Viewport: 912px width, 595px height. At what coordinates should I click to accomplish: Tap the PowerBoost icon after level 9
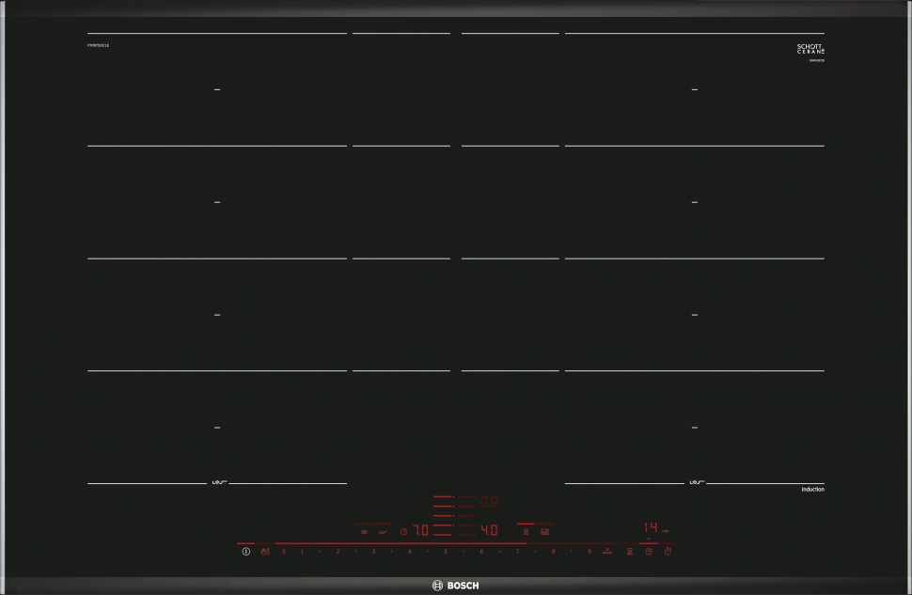607,551
